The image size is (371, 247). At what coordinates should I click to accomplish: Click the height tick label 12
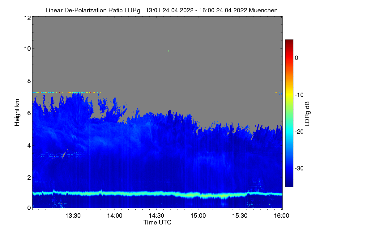27,18
